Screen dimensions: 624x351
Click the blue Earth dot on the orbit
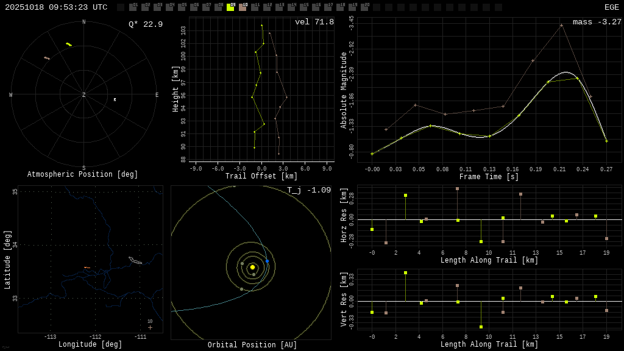tap(267, 261)
